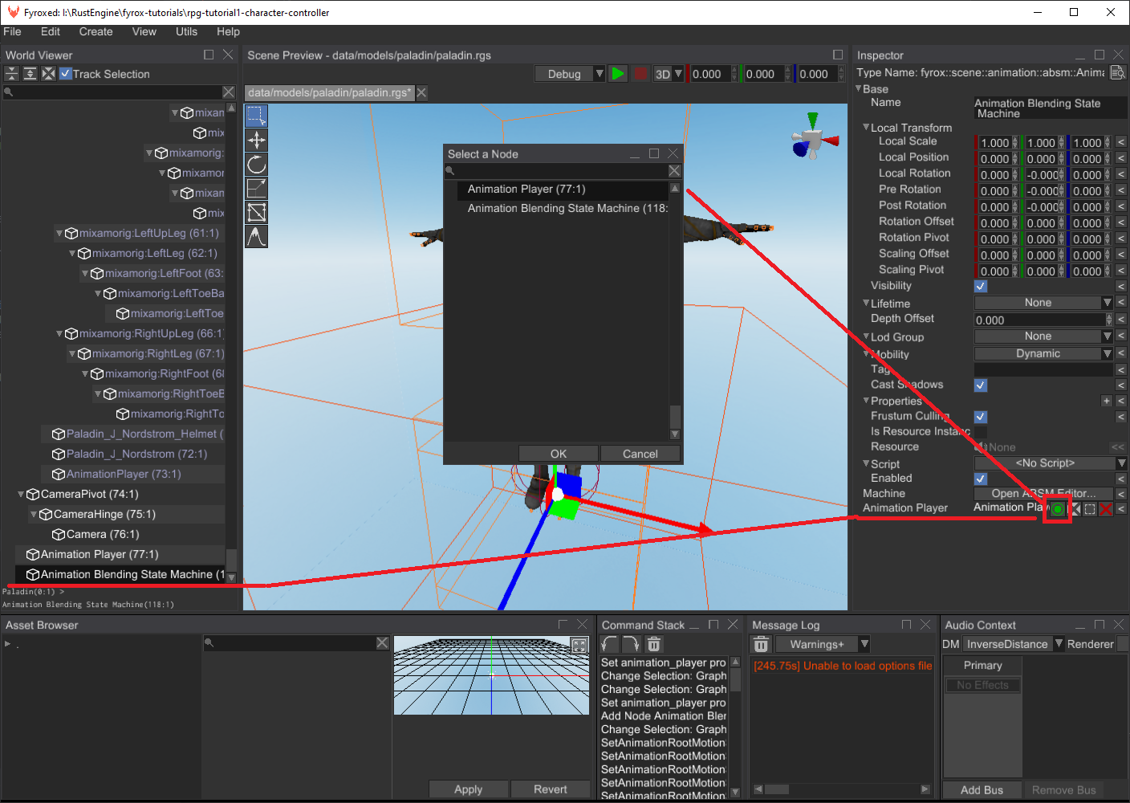Redo command in Command Stack

632,644
